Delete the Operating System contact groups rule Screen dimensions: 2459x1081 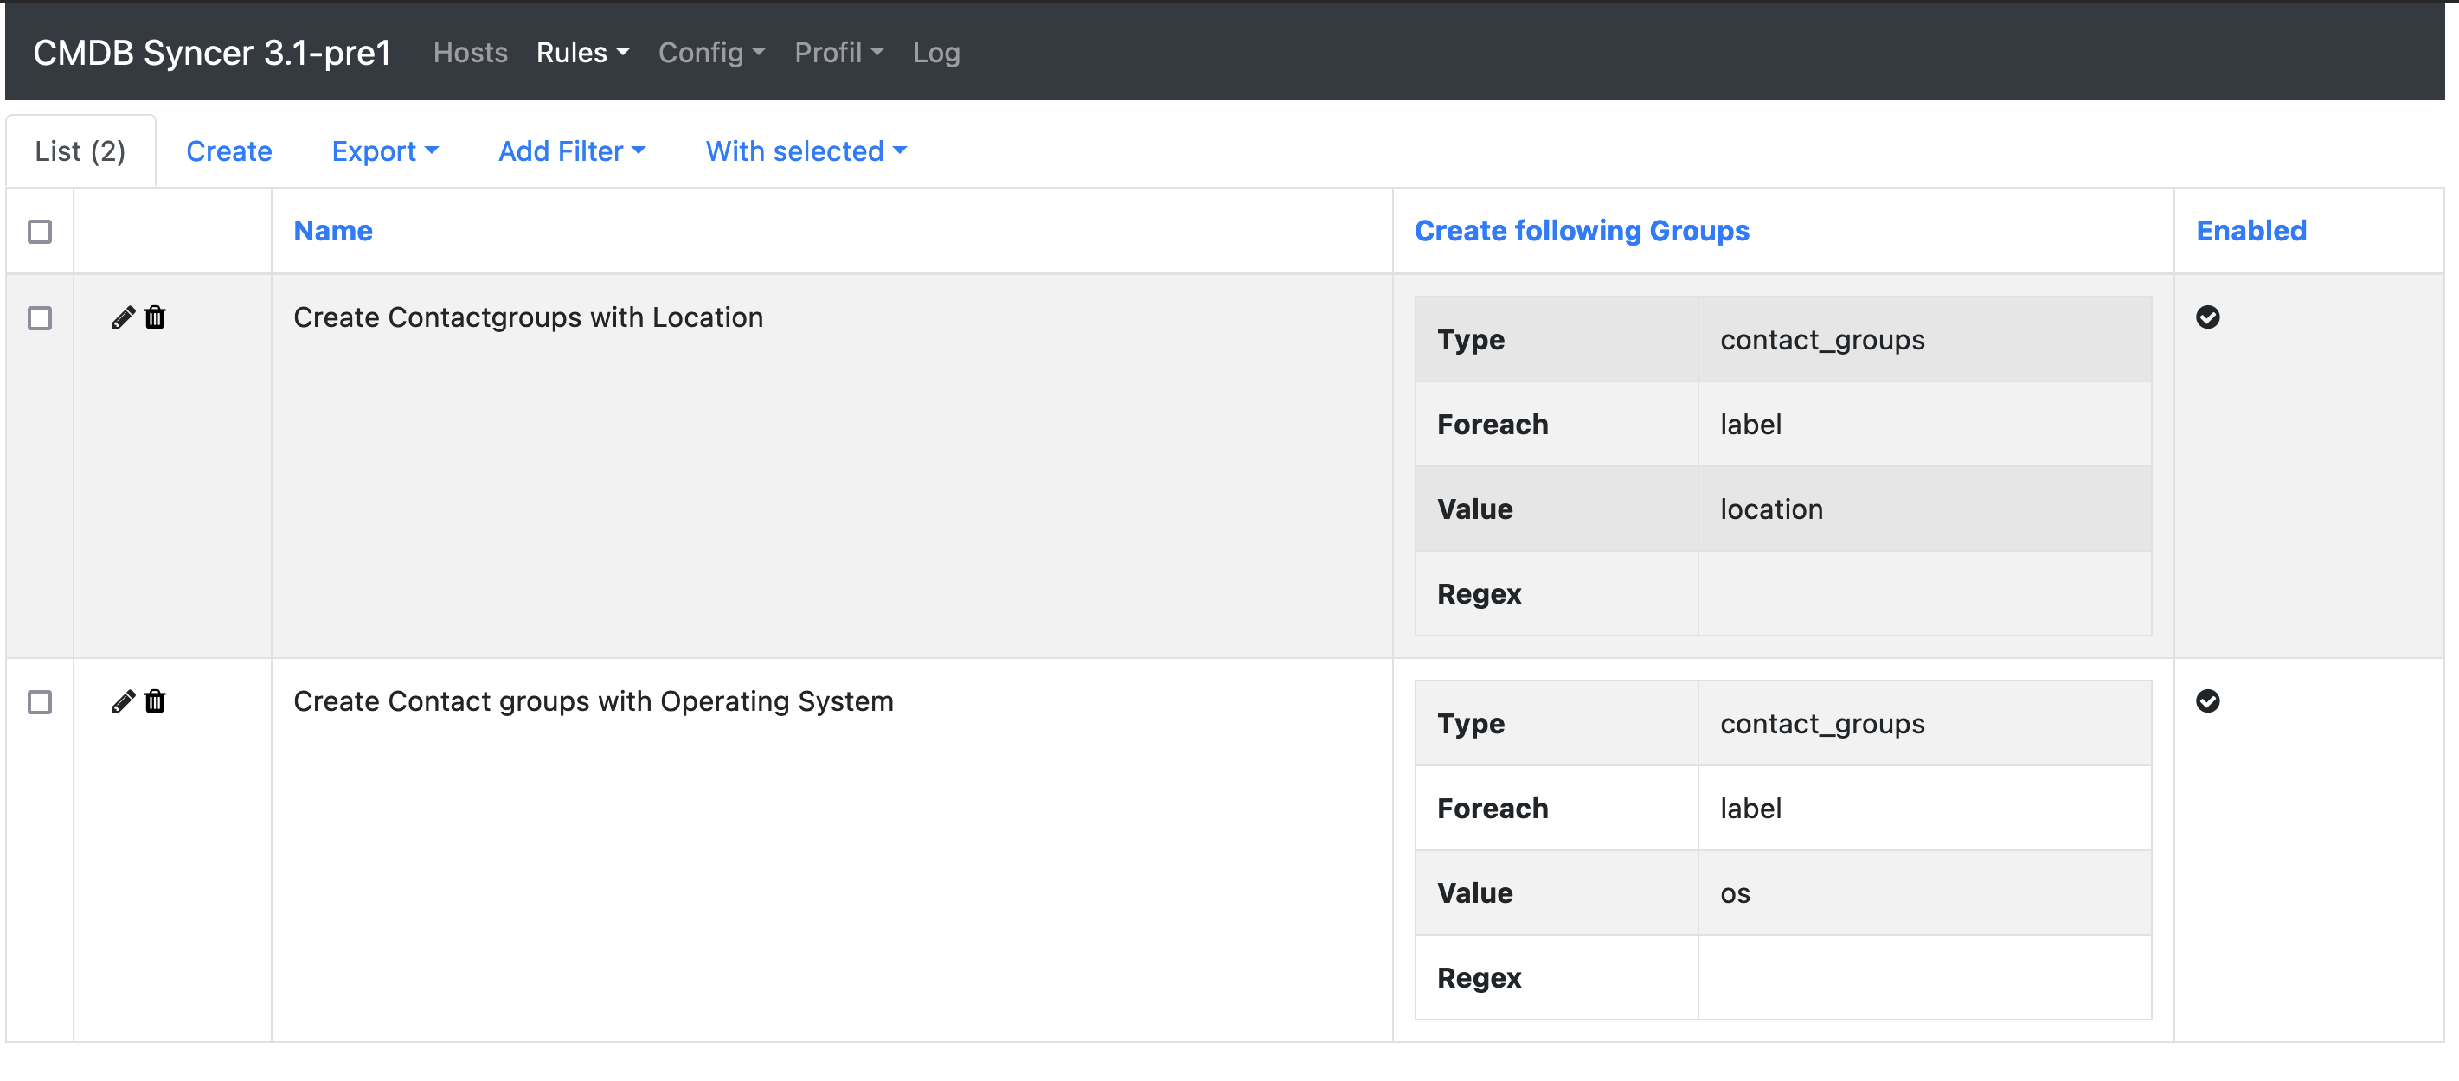pyautogui.click(x=156, y=702)
